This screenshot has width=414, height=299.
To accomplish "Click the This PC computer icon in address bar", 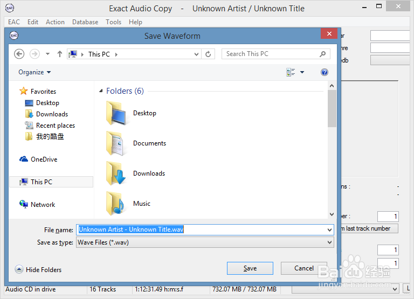I will click(x=73, y=54).
